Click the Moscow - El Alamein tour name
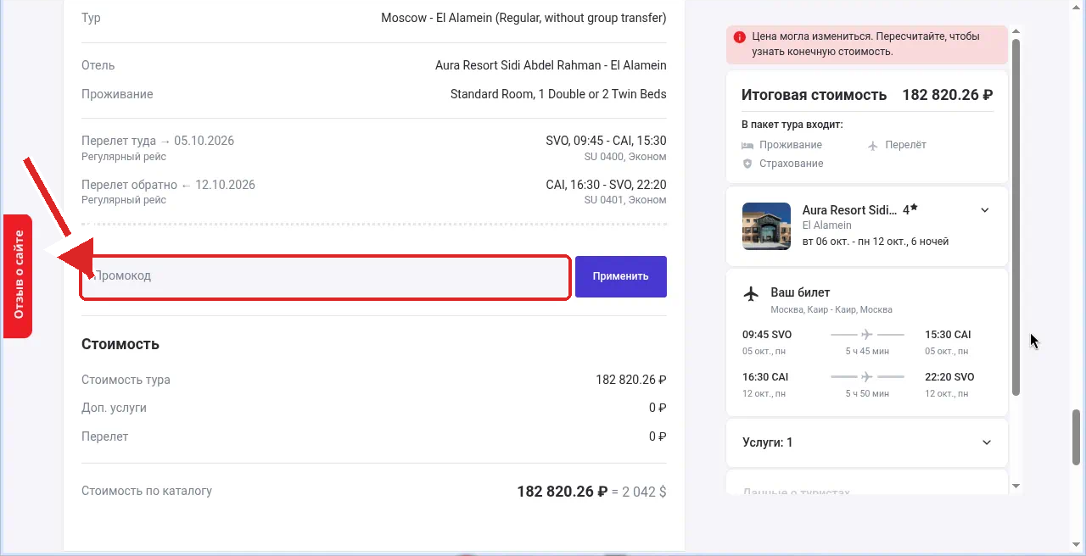This screenshot has height=556, width=1086. 523,18
